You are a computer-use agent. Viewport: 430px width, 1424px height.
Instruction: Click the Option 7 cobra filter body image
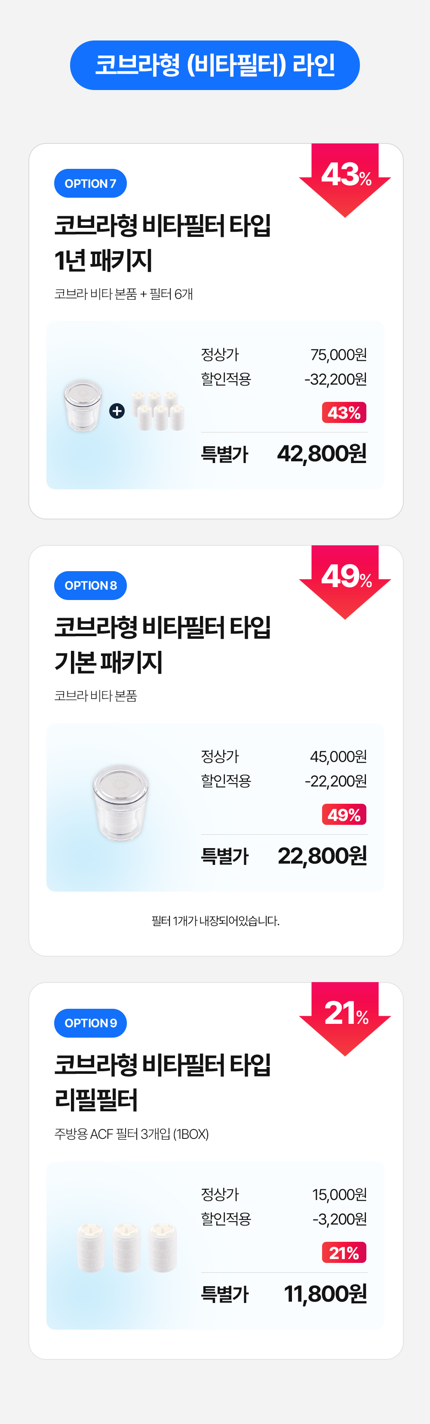pos(83,405)
